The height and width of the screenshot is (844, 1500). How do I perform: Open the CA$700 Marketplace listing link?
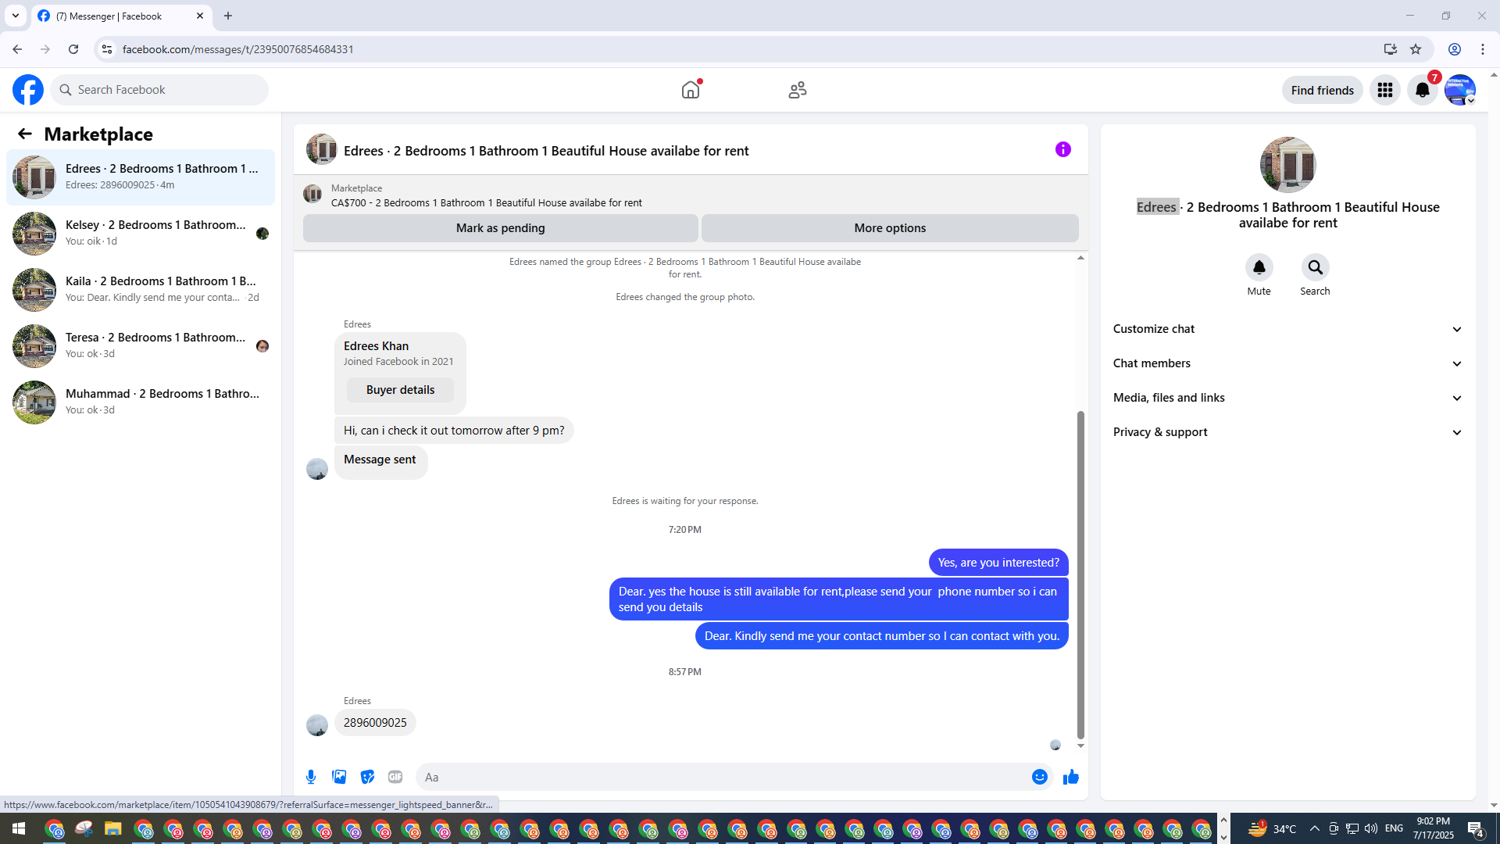pyautogui.click(x=487, y=203)
